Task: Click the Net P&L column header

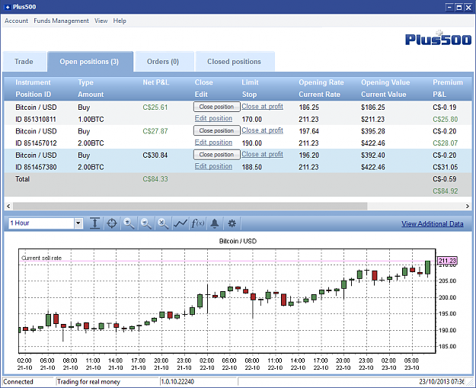Action: 155,82
